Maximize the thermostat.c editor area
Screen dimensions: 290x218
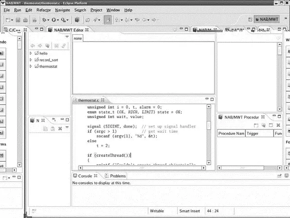click(212, 99)
